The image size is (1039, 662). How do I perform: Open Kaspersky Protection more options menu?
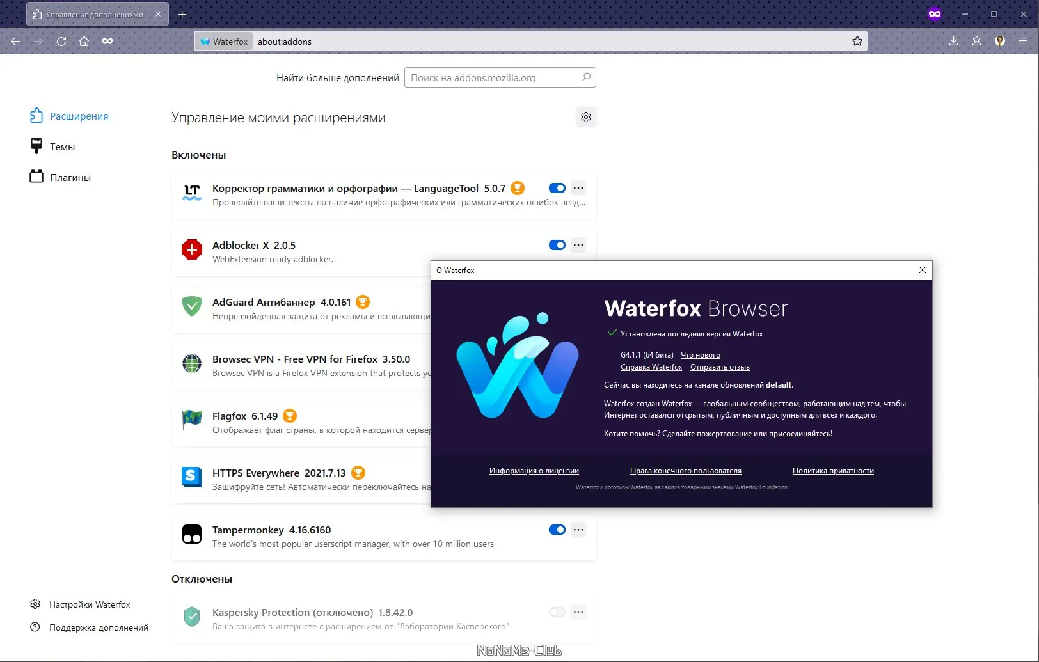point(578,612)
